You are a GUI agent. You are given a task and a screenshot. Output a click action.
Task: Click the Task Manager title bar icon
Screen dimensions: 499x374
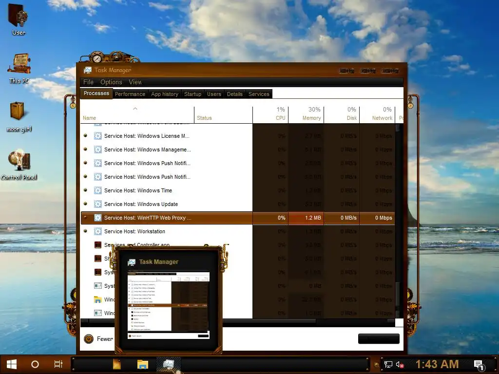[88, 70]
